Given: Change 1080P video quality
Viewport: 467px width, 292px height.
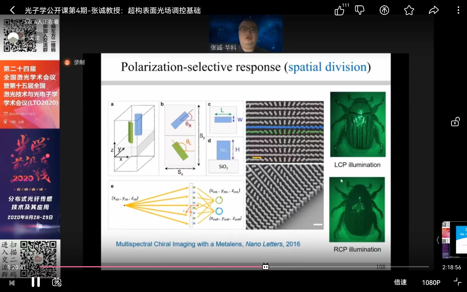Looking at the screenshot, I should [x=431, y=283].
